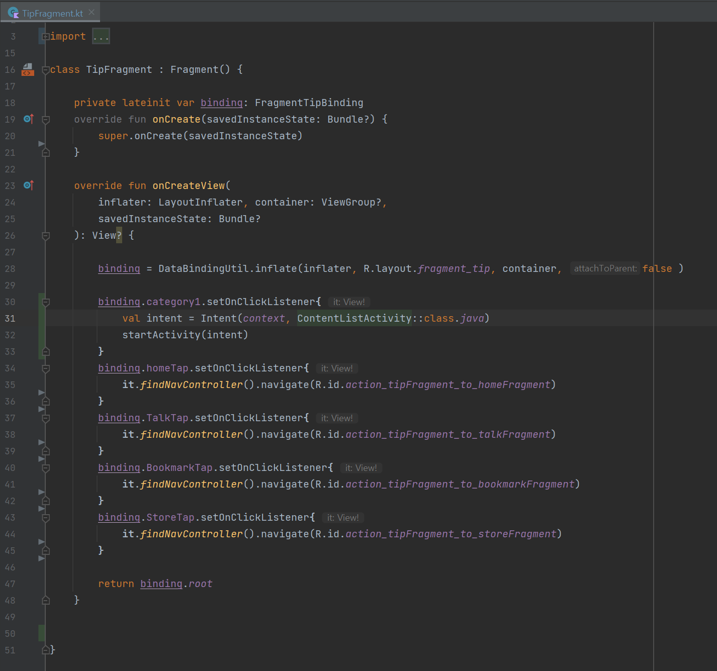
Task: Close the TipFragment.kt tab
Action: [92, 13]
